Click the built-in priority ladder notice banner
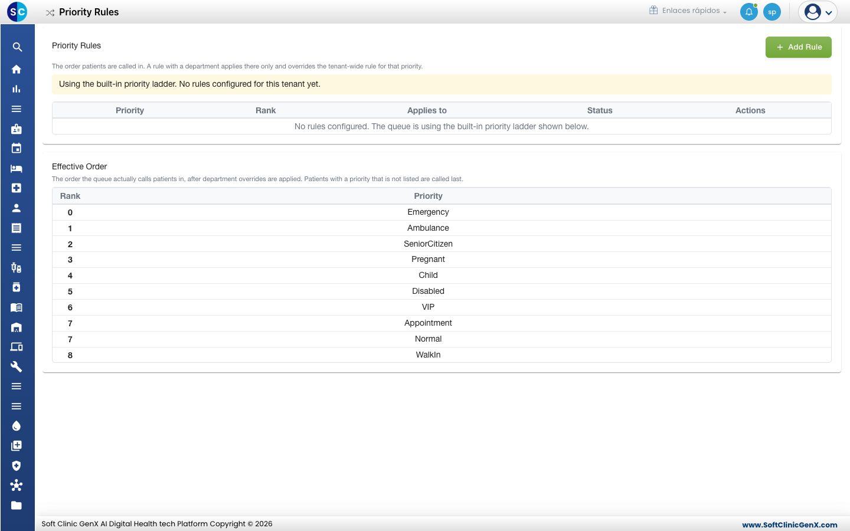Viewport: 850px width, 531px height. pyautogui.click(x=442, y=84)
